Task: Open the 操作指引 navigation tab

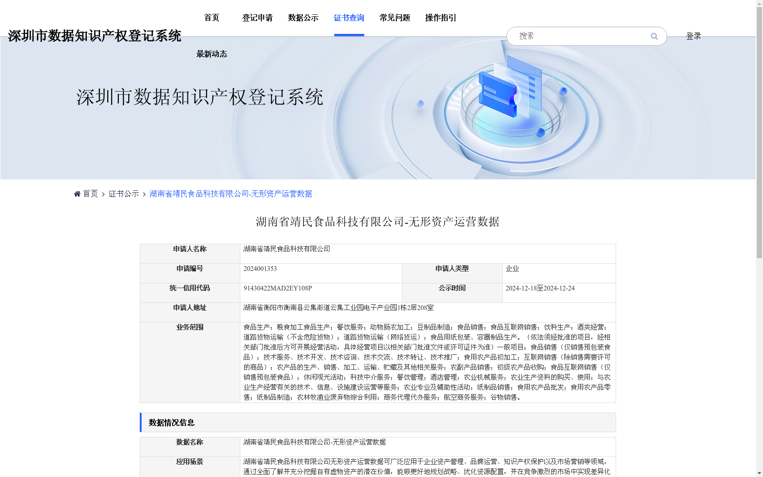Action: tap(441, 18)
